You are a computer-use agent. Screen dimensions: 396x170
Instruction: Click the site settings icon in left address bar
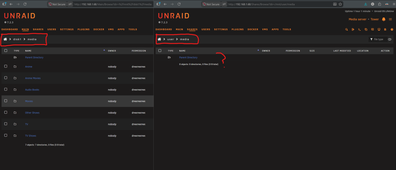click(70, 4)
